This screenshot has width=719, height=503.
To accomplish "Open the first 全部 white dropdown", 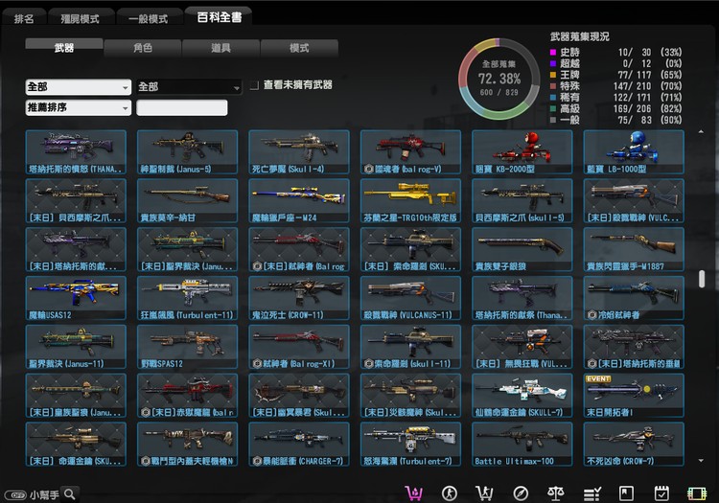I will pos(78,86).
